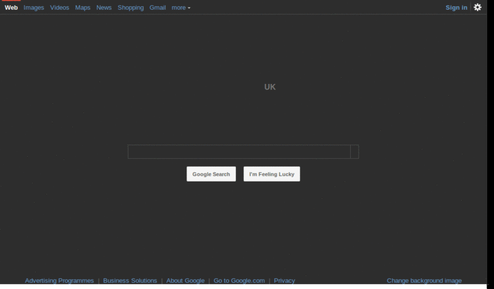This screenshot has height=289, width=494.
Task: Expand the 'more' dropdown menu
Action: [181, 7]
